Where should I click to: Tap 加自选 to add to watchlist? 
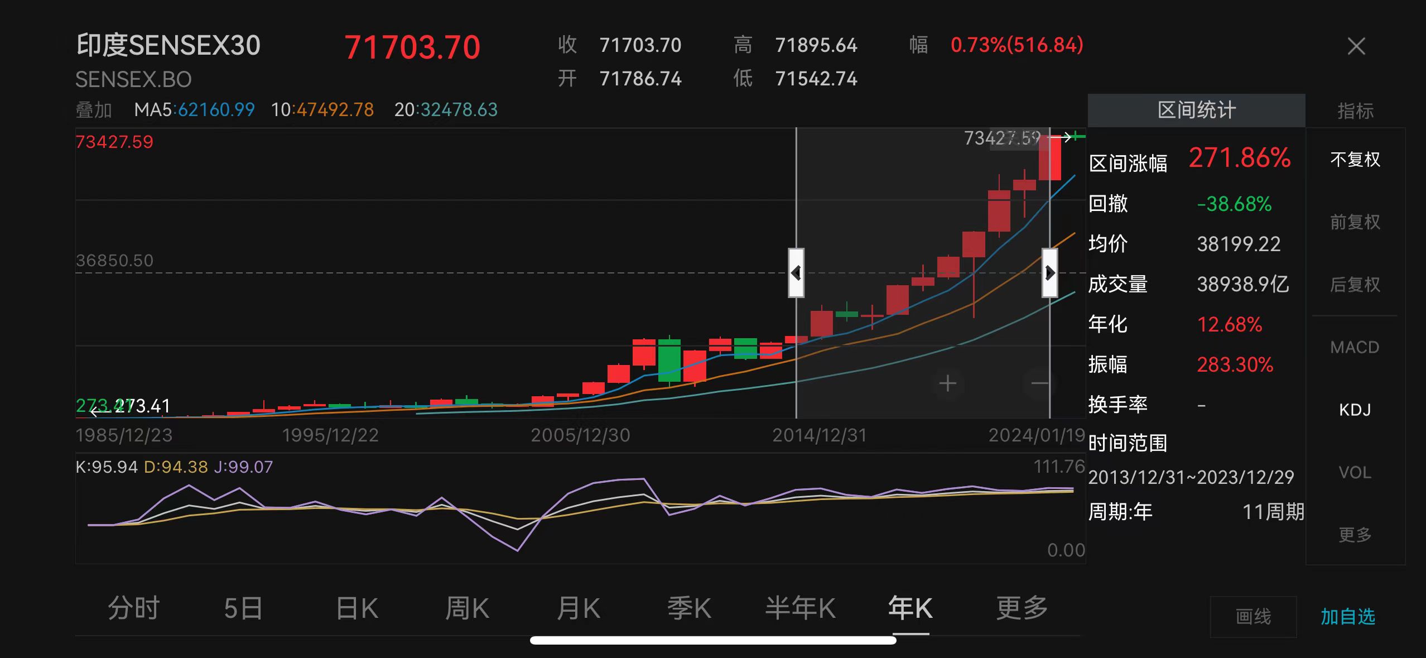pyautogui.click(x=1347, y=617)
